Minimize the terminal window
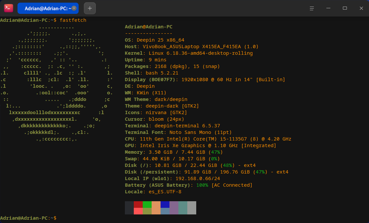Image resolution: width=369 pixels, height=223 pixels. [328, 8]
